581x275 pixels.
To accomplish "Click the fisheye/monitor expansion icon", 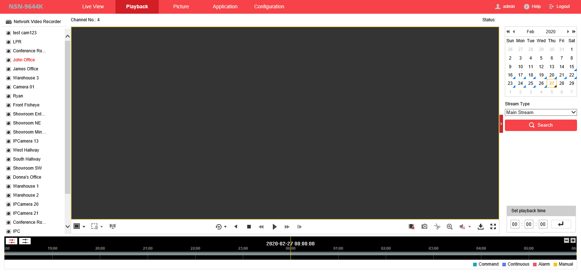I will tap(113, 226).
